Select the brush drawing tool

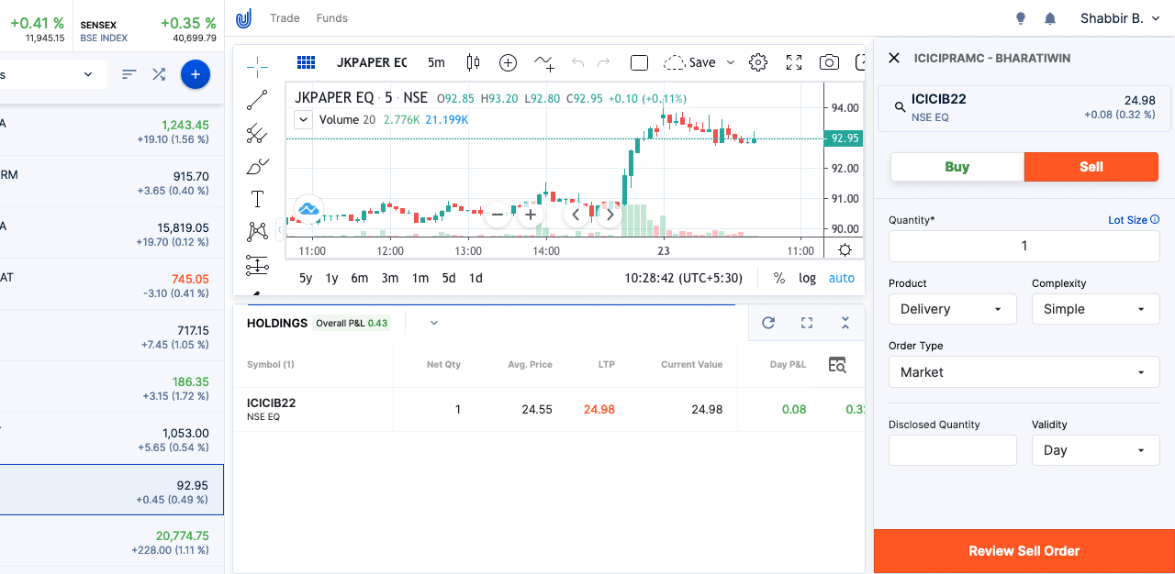pyautogui.click(x=257, y=167)
